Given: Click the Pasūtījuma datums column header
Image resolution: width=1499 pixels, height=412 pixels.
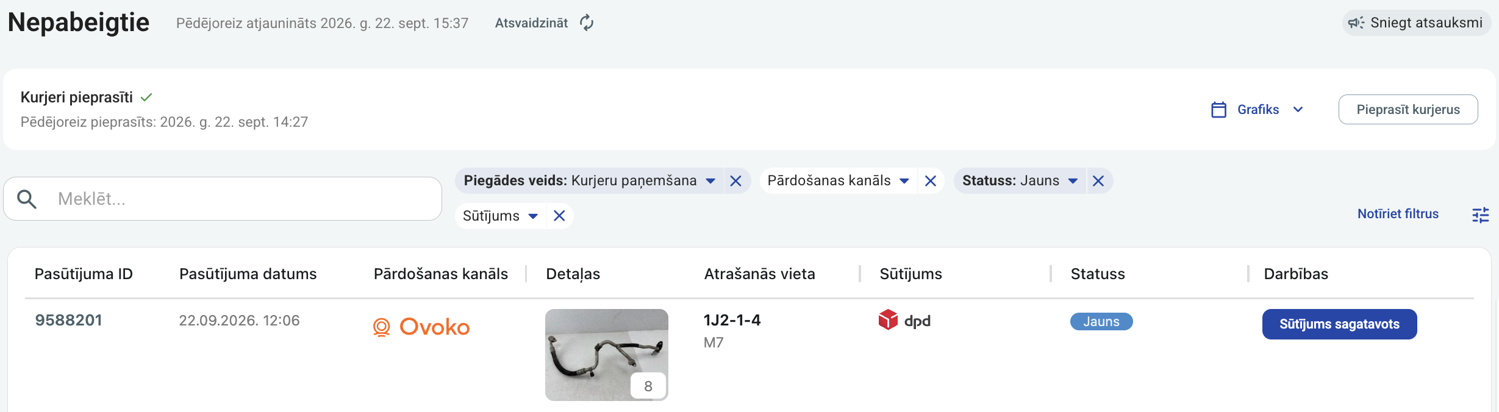Looking at the screenshot, I should (x=248, y=274).
